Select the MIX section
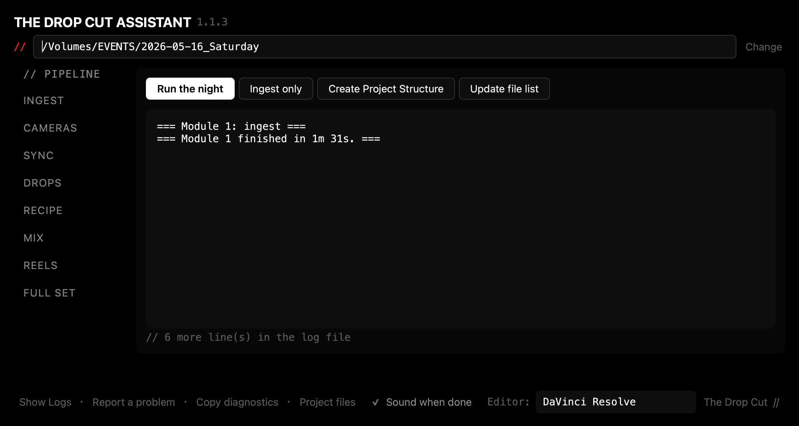 click(x=33, y=238)
